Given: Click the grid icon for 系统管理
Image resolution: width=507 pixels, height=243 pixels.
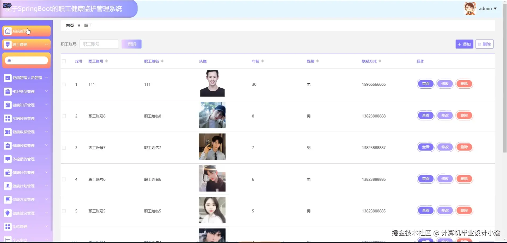Looking at the screenshot, I should pyautogui.click(x=8, y=227).
